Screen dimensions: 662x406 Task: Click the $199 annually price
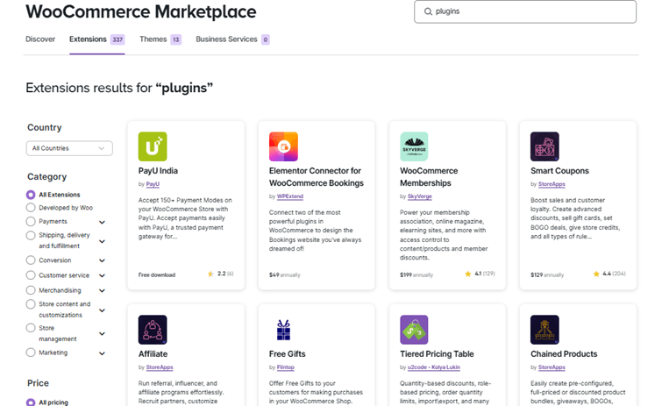416,274
